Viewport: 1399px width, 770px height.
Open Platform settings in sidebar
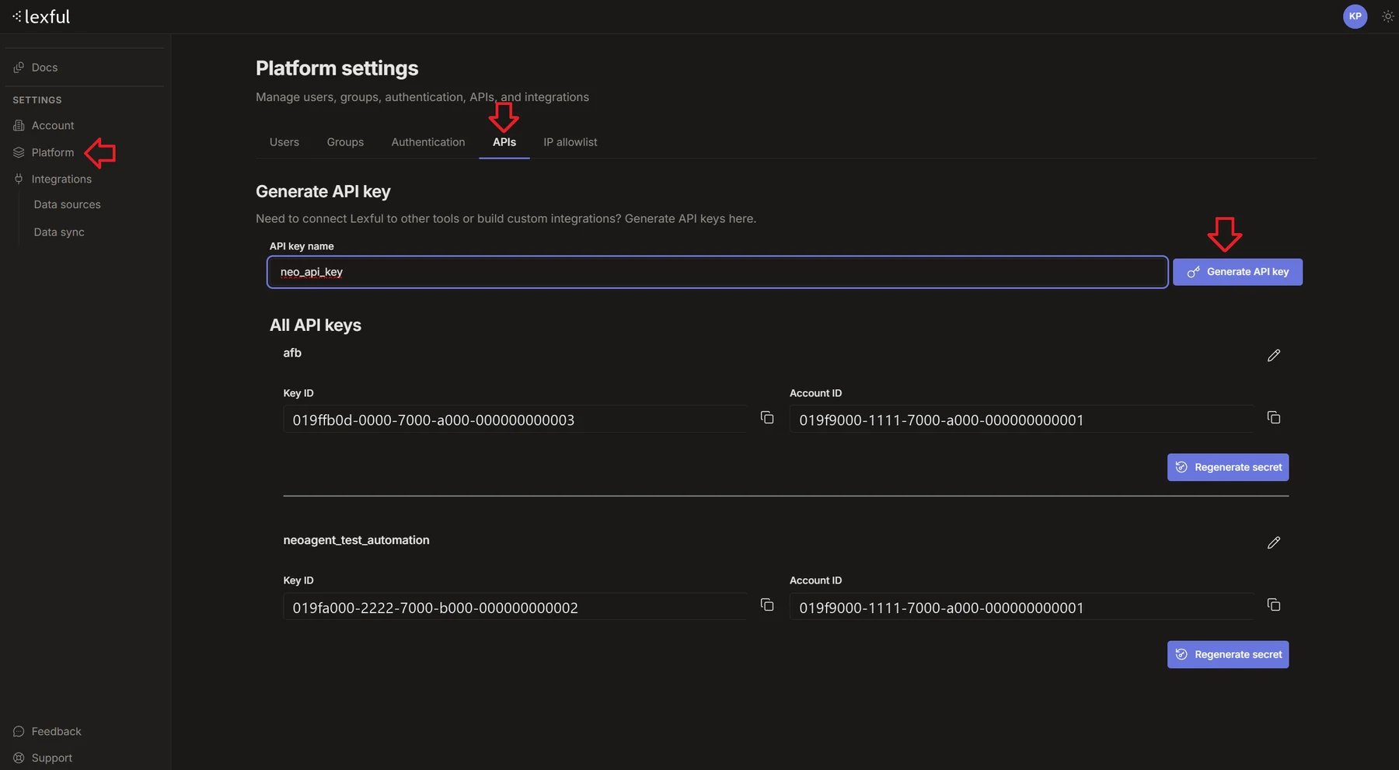coord(53,152)
